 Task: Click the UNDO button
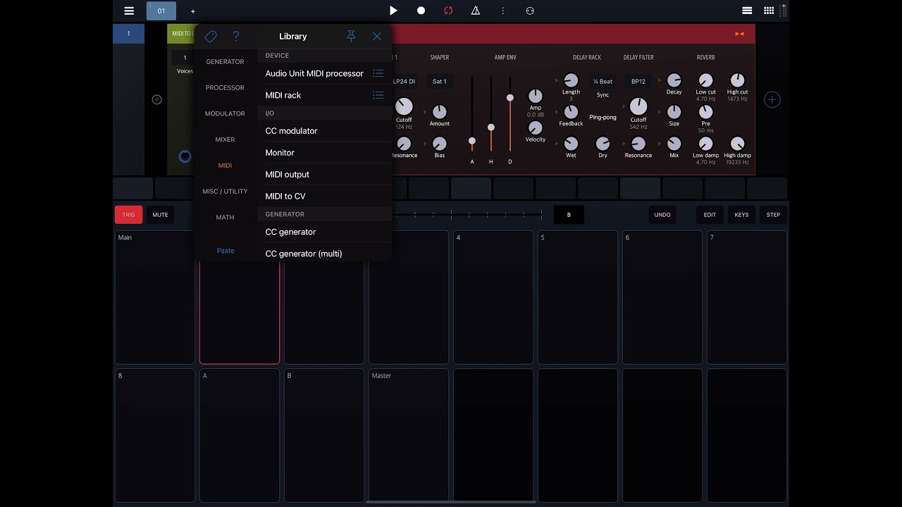click(662, 215)
